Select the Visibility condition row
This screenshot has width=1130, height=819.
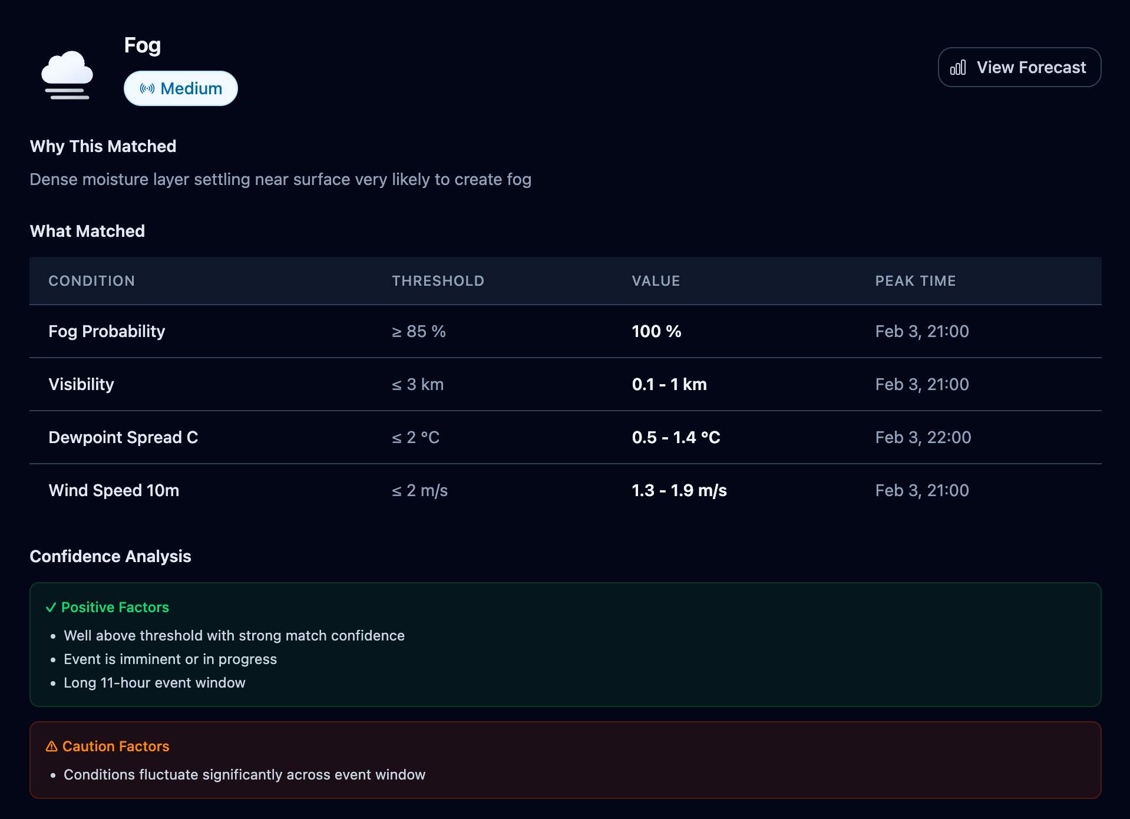81,384
